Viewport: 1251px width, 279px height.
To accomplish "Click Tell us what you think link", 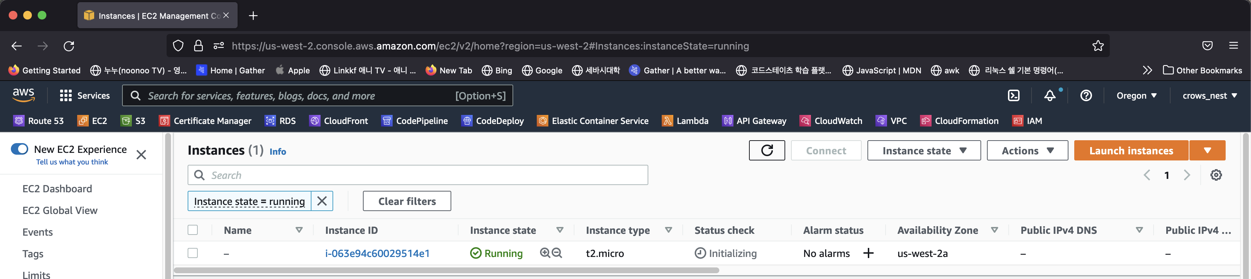I will [72, 162].
